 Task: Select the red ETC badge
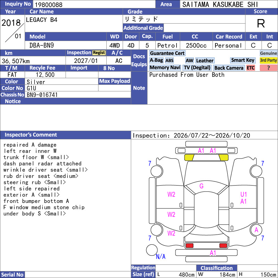pos(251,68)
